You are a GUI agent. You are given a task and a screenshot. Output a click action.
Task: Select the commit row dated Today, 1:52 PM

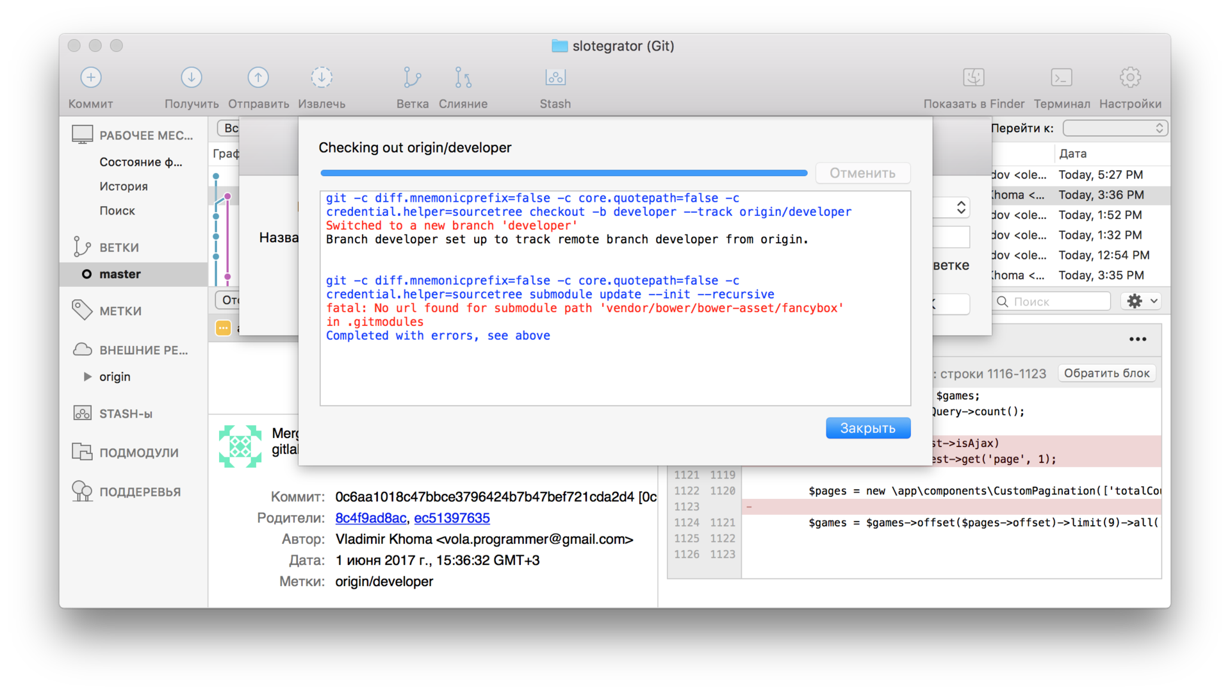[x=1081, y=215]
